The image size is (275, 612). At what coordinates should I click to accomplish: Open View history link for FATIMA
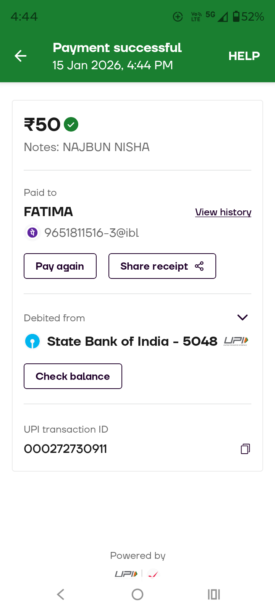point(223,212)
